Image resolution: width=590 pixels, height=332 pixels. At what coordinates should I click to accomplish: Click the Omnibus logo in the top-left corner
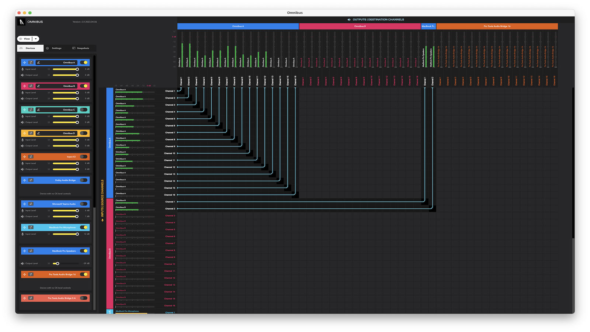(22, 22)
